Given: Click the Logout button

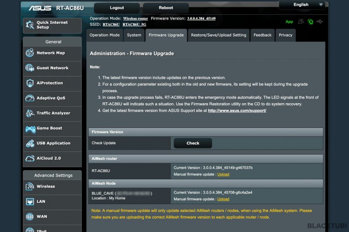Looking at the screenshot, I should 117,8.
